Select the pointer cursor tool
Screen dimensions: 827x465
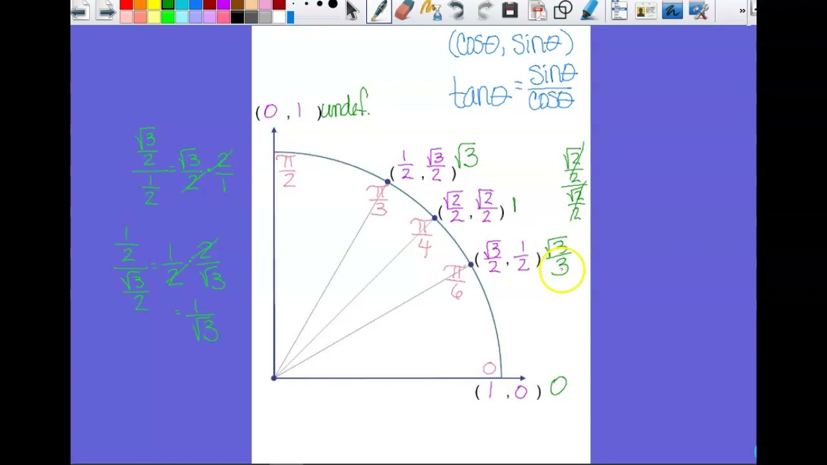(x=352, y=10)
